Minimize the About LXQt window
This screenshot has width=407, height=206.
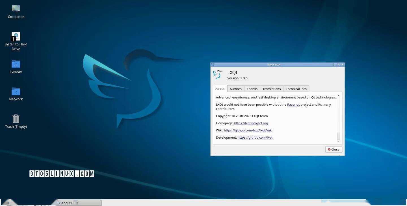[335, 65]
